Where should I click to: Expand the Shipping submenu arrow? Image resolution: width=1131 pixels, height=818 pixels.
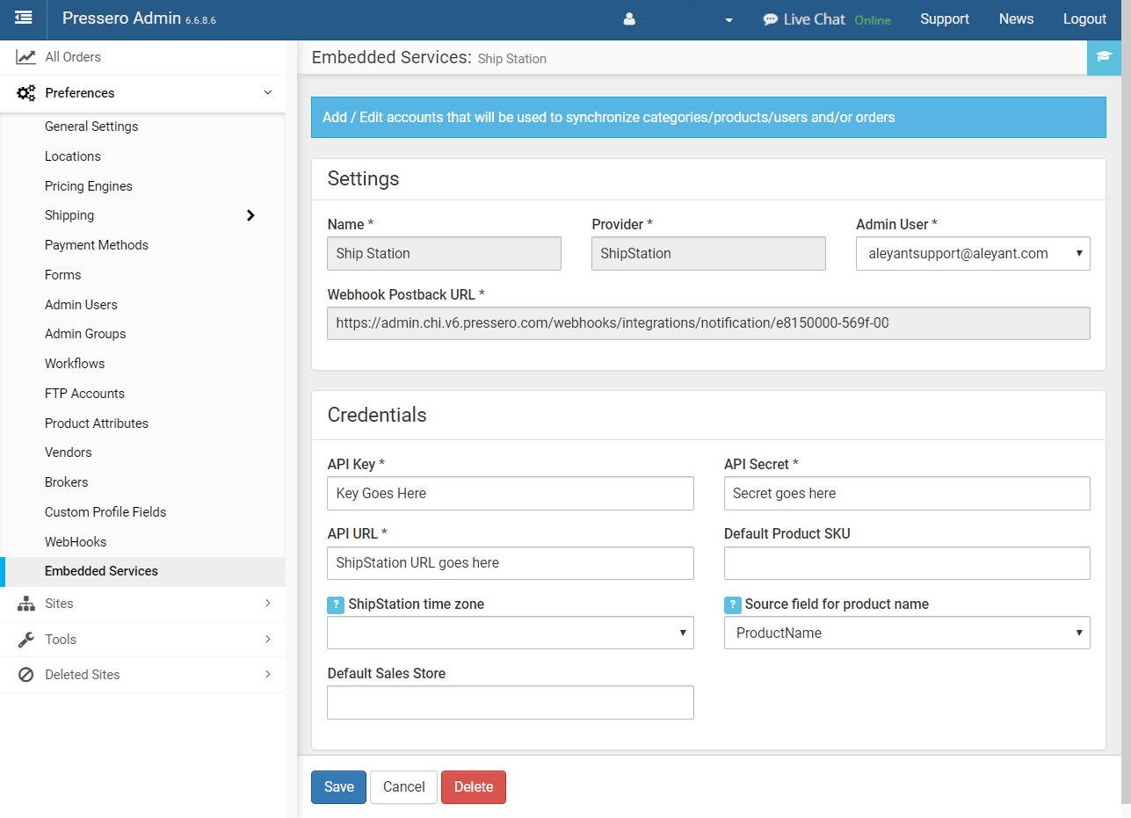[x=250, y=215]
